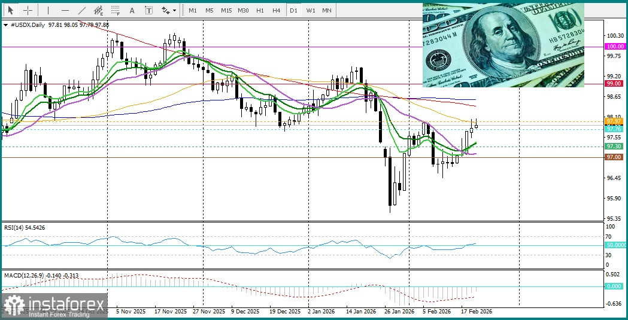Activate the crosshair tool
The height and width of the screenshot is (320, 628).
[28, 10]
